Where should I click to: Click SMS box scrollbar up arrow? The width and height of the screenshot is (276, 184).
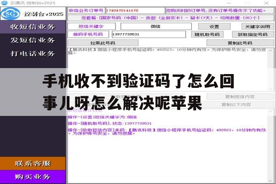click(x=270, y=51)
